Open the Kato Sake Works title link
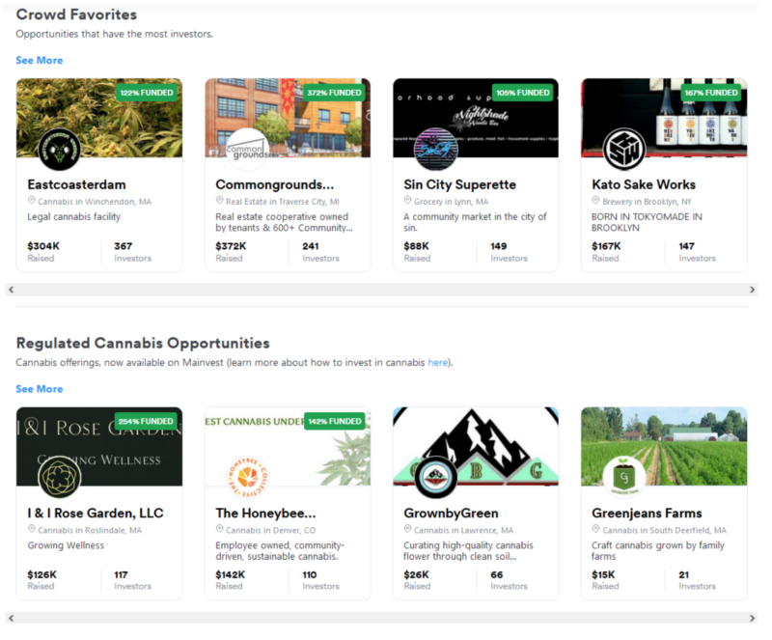This screenshot has height=640, width=772. 644,184
